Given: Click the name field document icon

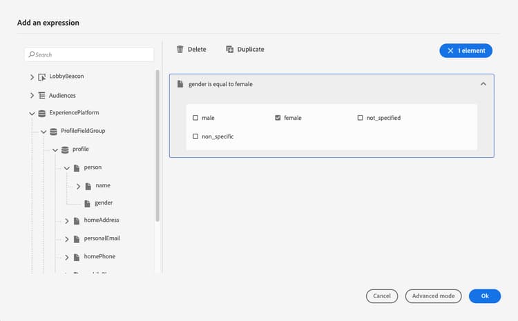Looking at the screenshot, I should tap(88, 186).
